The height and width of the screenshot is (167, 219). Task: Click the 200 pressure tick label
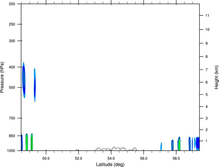click(12, 4)
